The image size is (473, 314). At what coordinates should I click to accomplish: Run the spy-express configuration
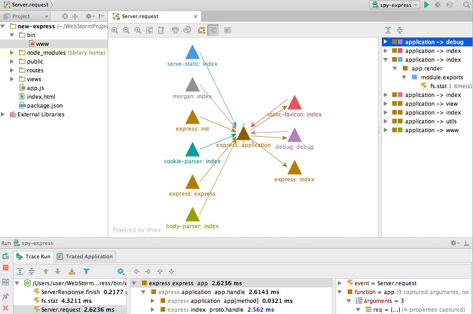pyautogui.click(x=427, y=5)
